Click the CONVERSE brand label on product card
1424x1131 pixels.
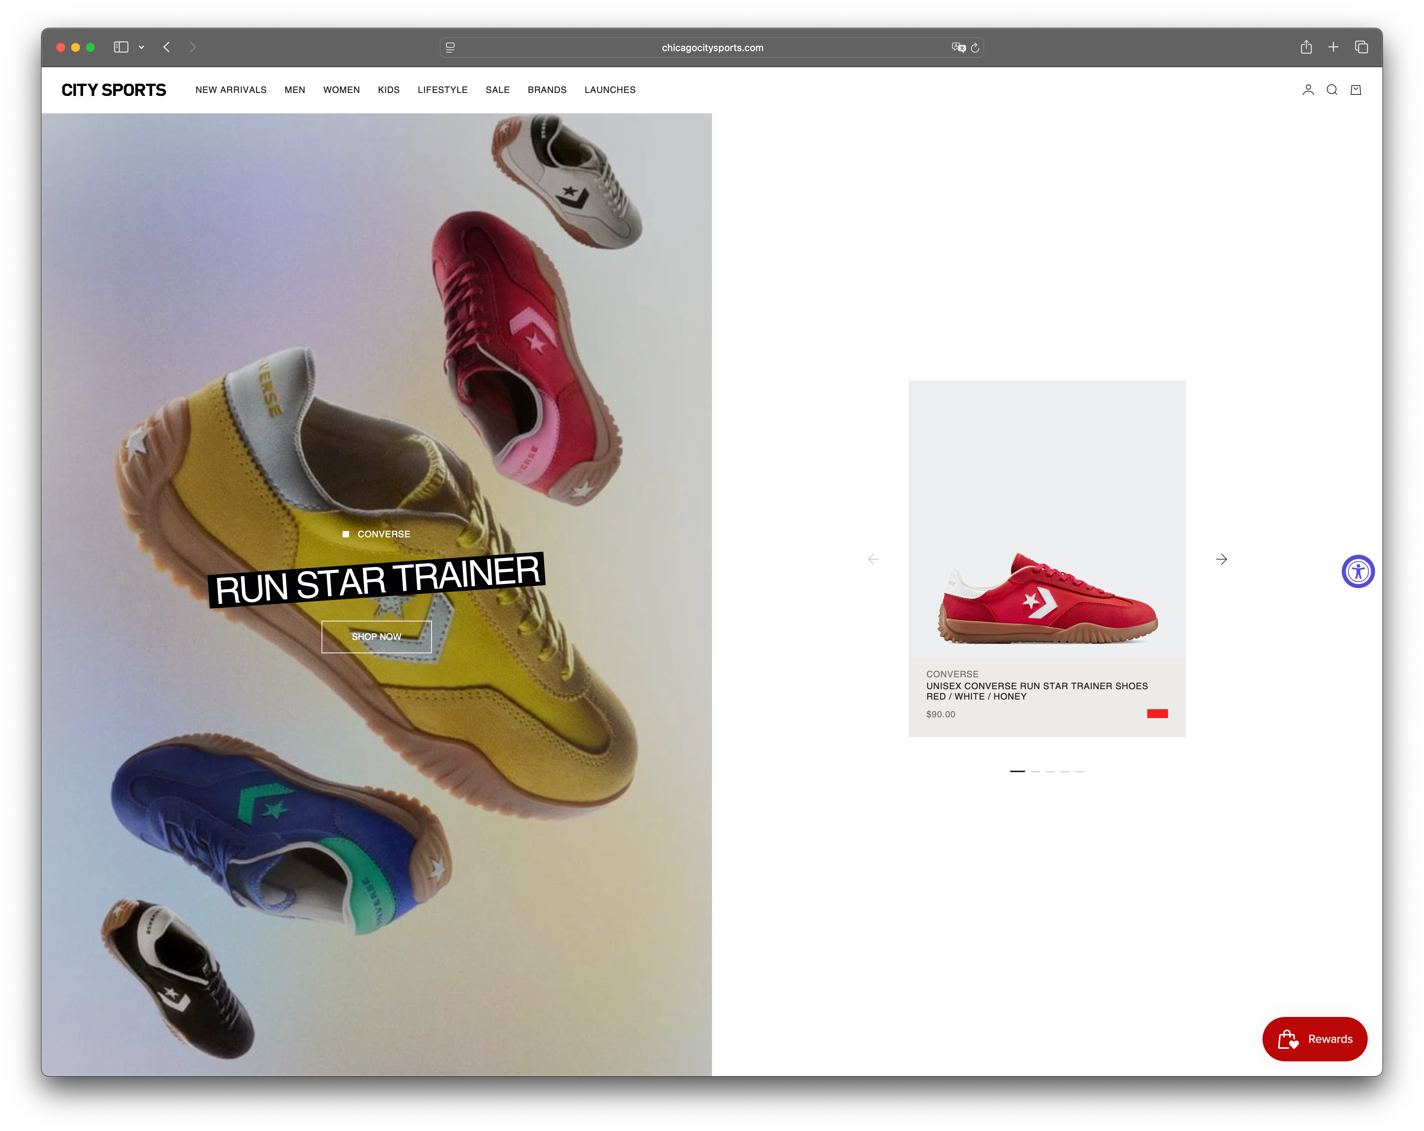952,674
